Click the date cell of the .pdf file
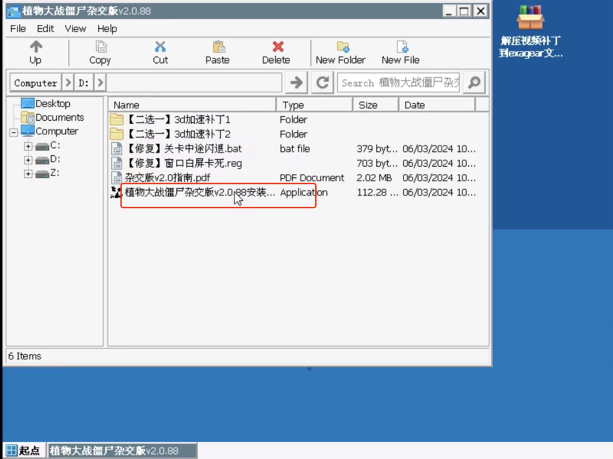The height and width of the screenshot is (459, 613). coord(439,177)
